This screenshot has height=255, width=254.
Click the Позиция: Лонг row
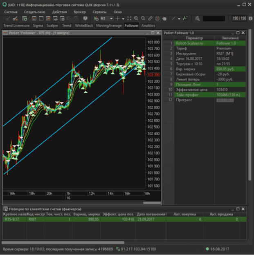205,85
